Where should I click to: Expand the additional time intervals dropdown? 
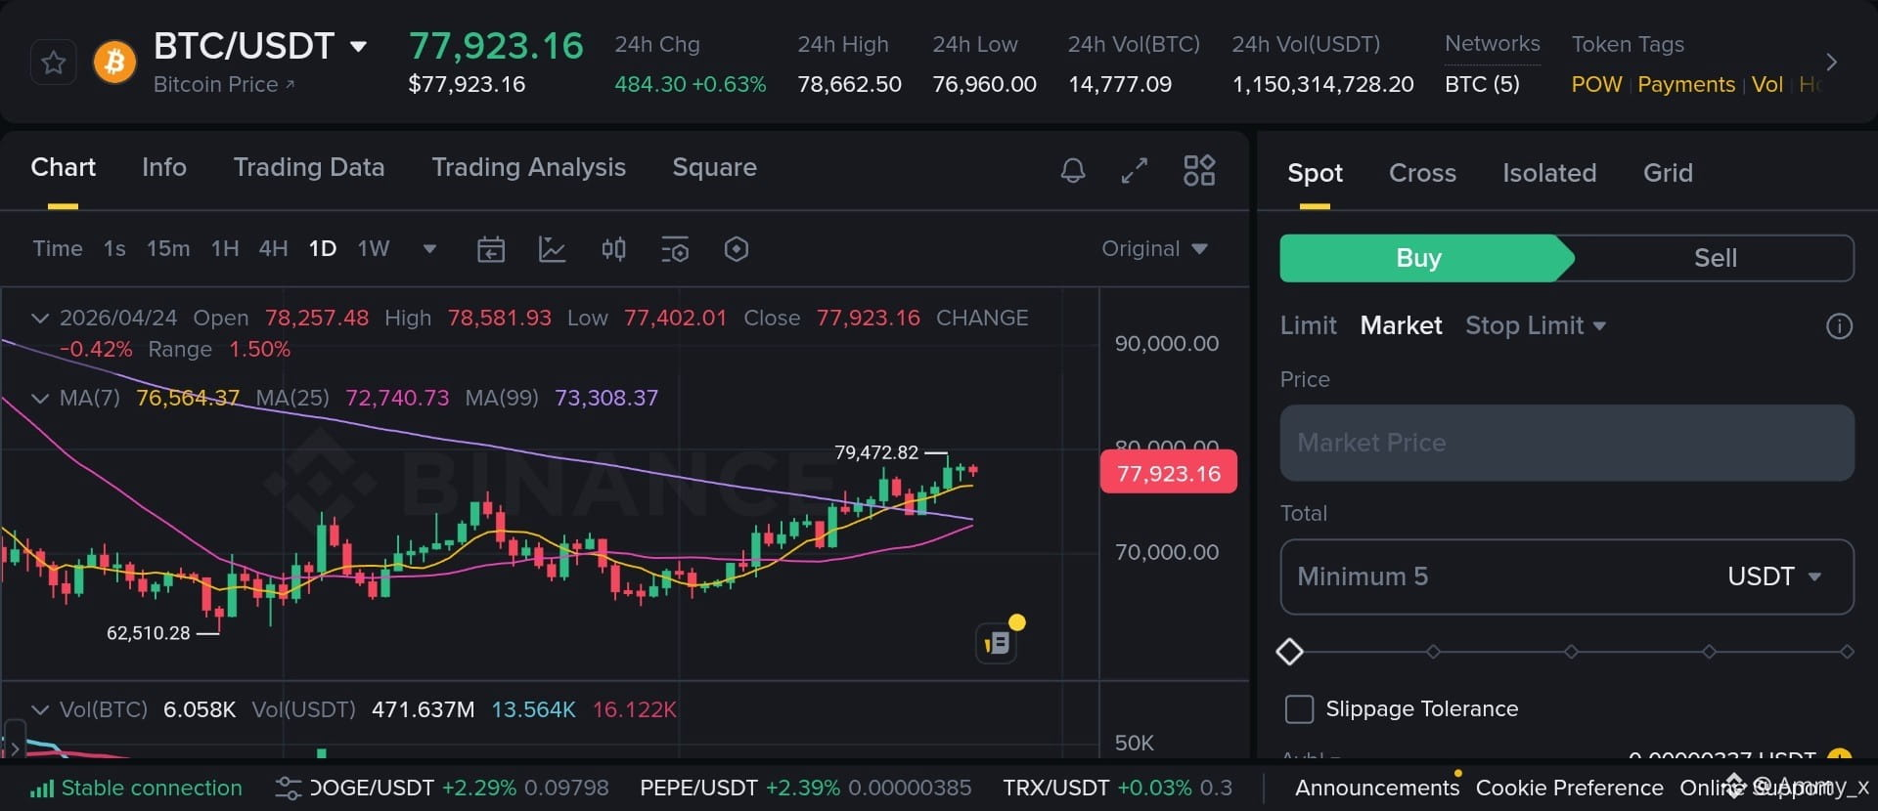[x=428, y=249]
